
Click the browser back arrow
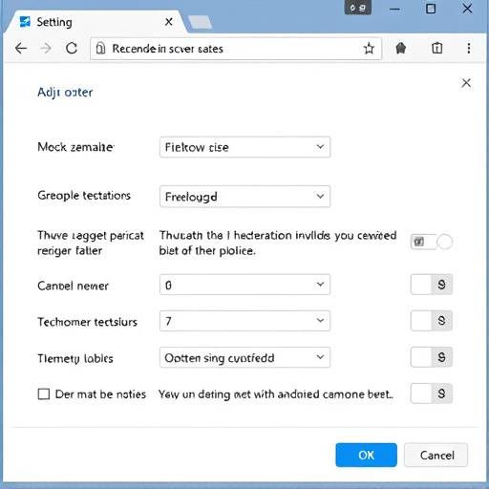click(21, 49)
